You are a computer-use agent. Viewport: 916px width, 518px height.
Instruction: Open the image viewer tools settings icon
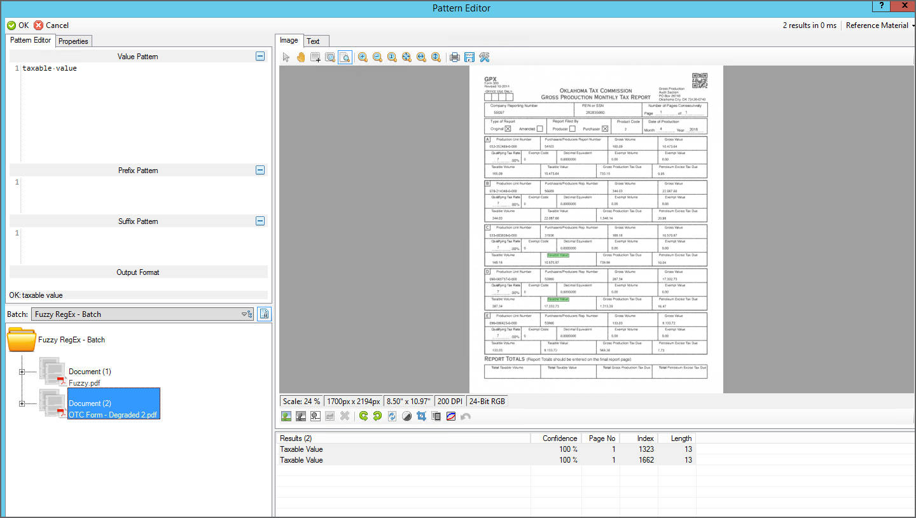[x=484, y=57]
